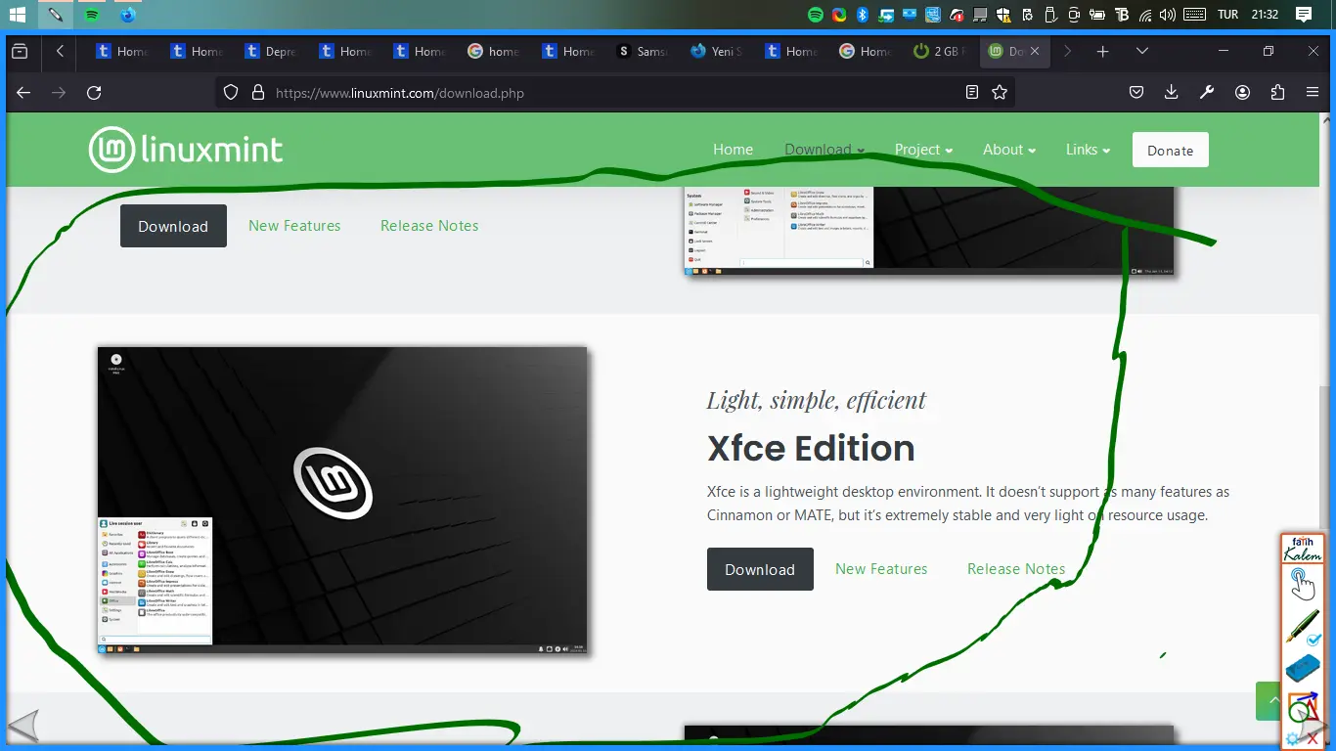View site security via the padlock icon

(x=258, y=93)
